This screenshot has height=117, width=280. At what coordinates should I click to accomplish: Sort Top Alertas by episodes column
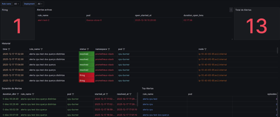272,94
